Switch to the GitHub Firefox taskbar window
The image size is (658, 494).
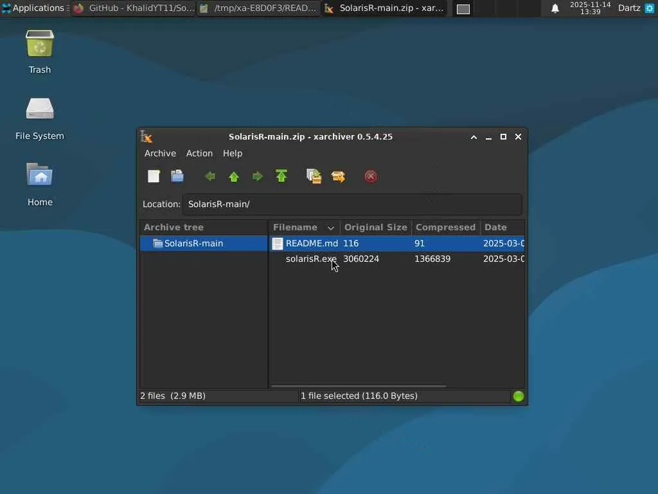pyautogui.click(x=134, y=8)
